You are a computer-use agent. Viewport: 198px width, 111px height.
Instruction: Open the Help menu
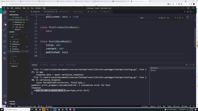44,8
